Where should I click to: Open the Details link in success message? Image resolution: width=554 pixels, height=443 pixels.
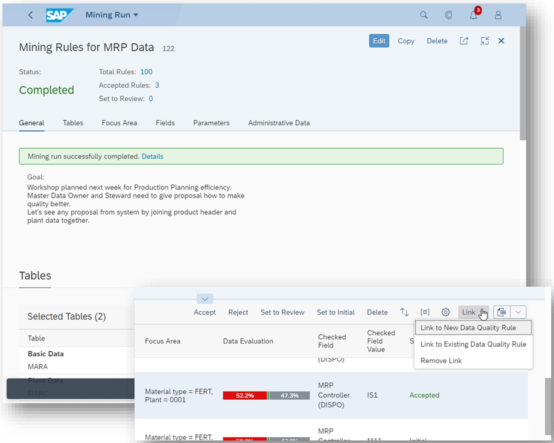click(x=152, y=157)
